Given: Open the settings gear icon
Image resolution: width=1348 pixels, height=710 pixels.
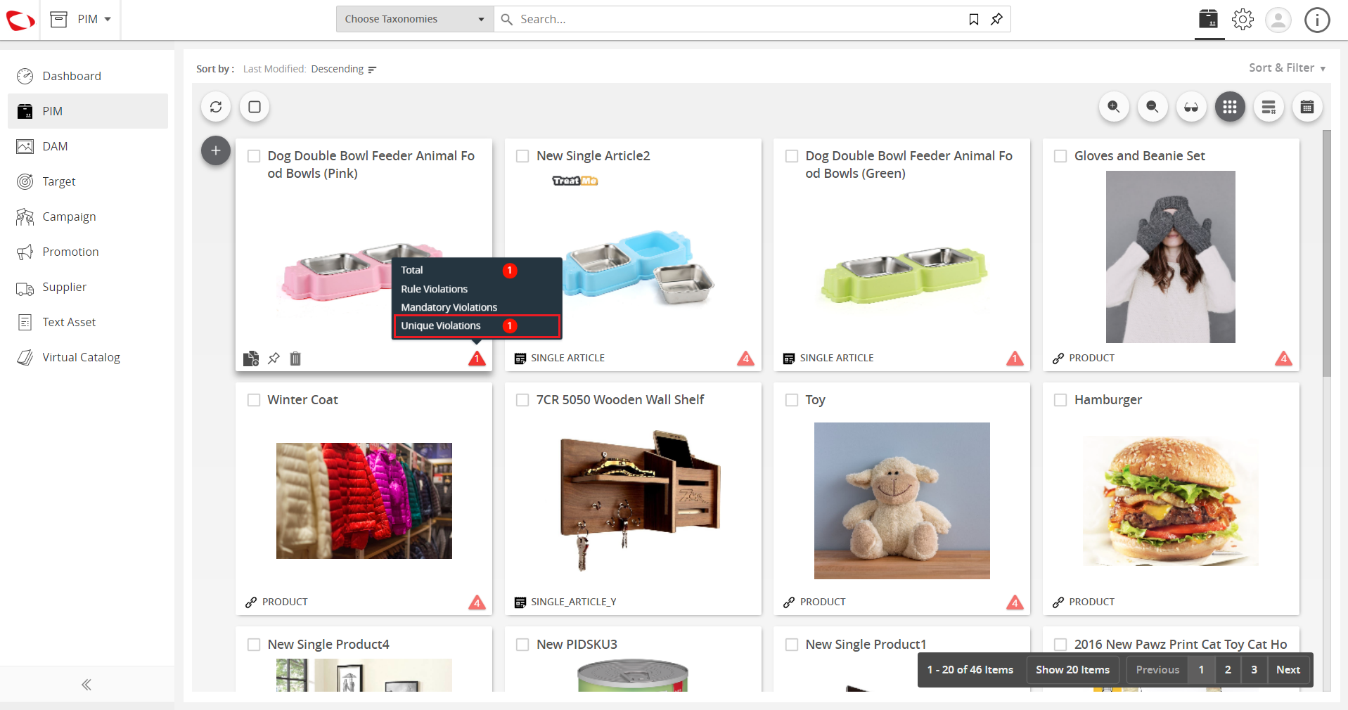Looking at the screenshot, I should click(x=1243, y=20).
